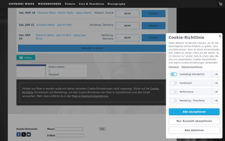Viewport: 225px width, 141px height.
Task: Open WEISSRECORDS menu item
Action: click(x=49, y=4)
